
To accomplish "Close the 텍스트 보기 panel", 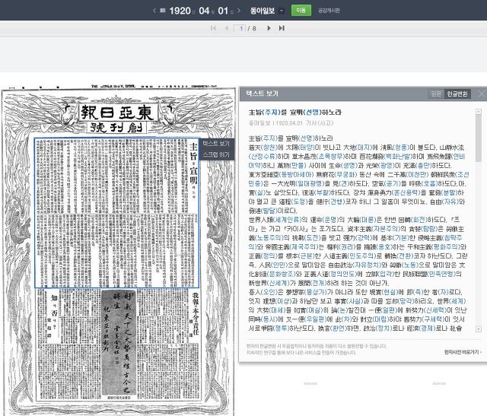I will point(482,94).
